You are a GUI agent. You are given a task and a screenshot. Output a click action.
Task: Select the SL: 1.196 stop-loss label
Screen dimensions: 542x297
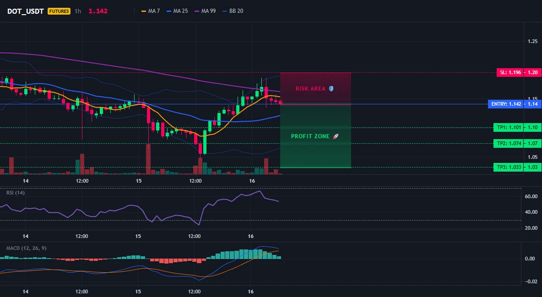[510, 73]
